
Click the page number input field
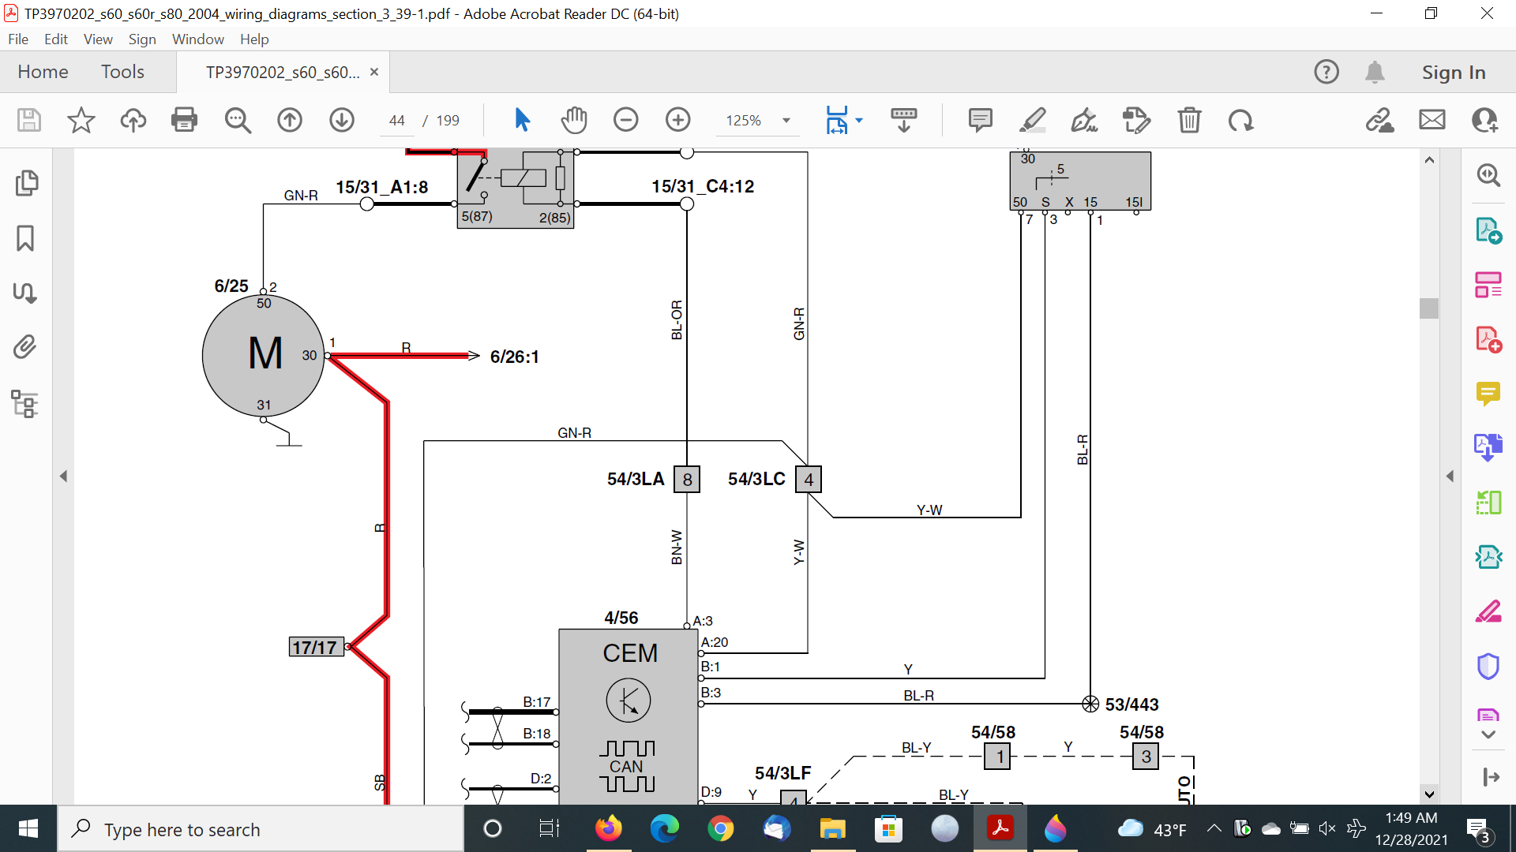click(397, 121)
